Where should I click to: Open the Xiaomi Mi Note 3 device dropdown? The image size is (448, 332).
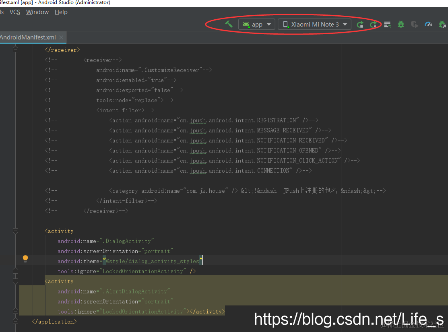314,24
